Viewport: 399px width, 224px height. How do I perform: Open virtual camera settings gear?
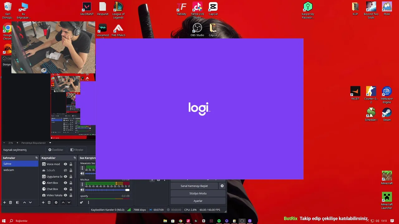coord(222,186)
